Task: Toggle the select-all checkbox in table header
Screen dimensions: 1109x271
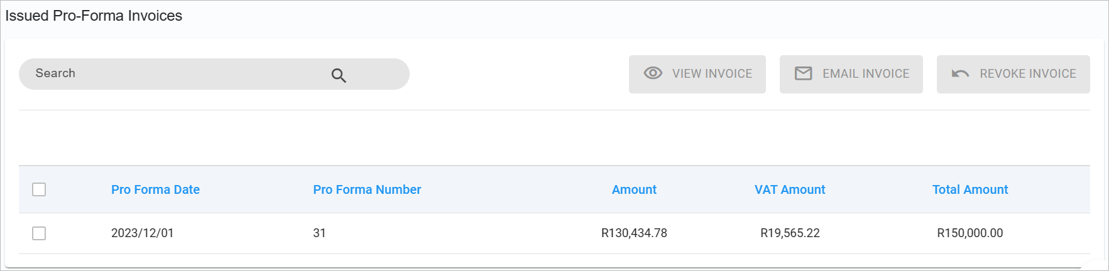Action: tap(39, 189)
